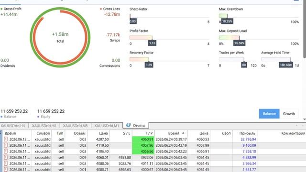Open the XAUUSDrfd,H4 chart tab

point(13,126)
